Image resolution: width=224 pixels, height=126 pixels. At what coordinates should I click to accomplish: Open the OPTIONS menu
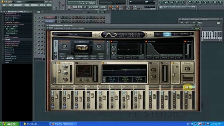[34, 5]
